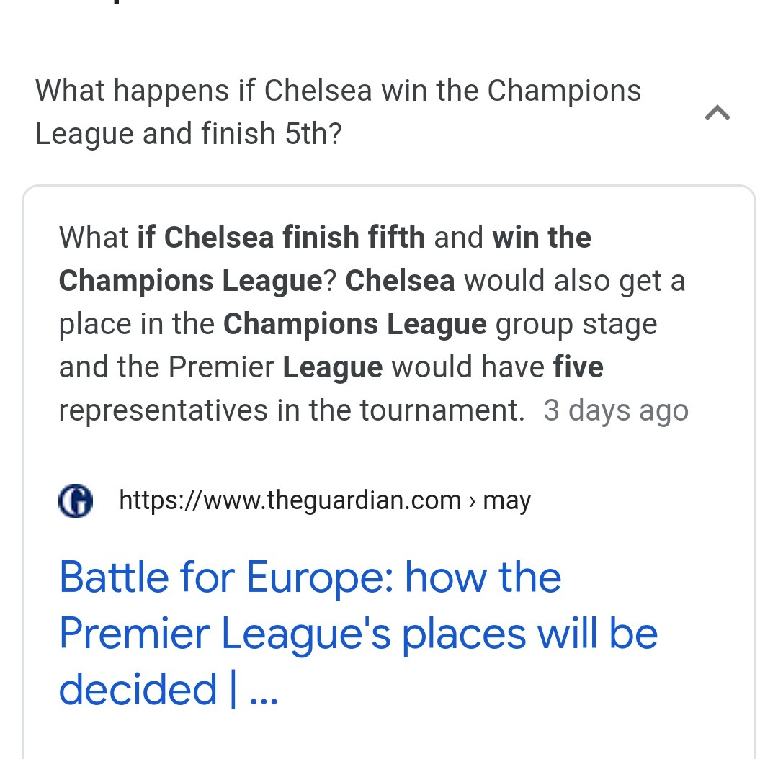Click the 'may' breadcrumb in the URL

[x=506, y=500]
